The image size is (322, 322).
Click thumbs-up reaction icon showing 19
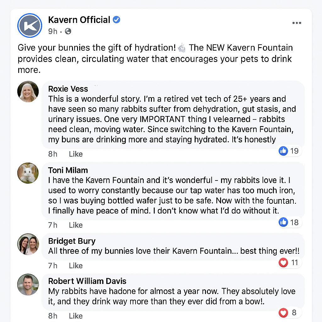coord(283,151)
